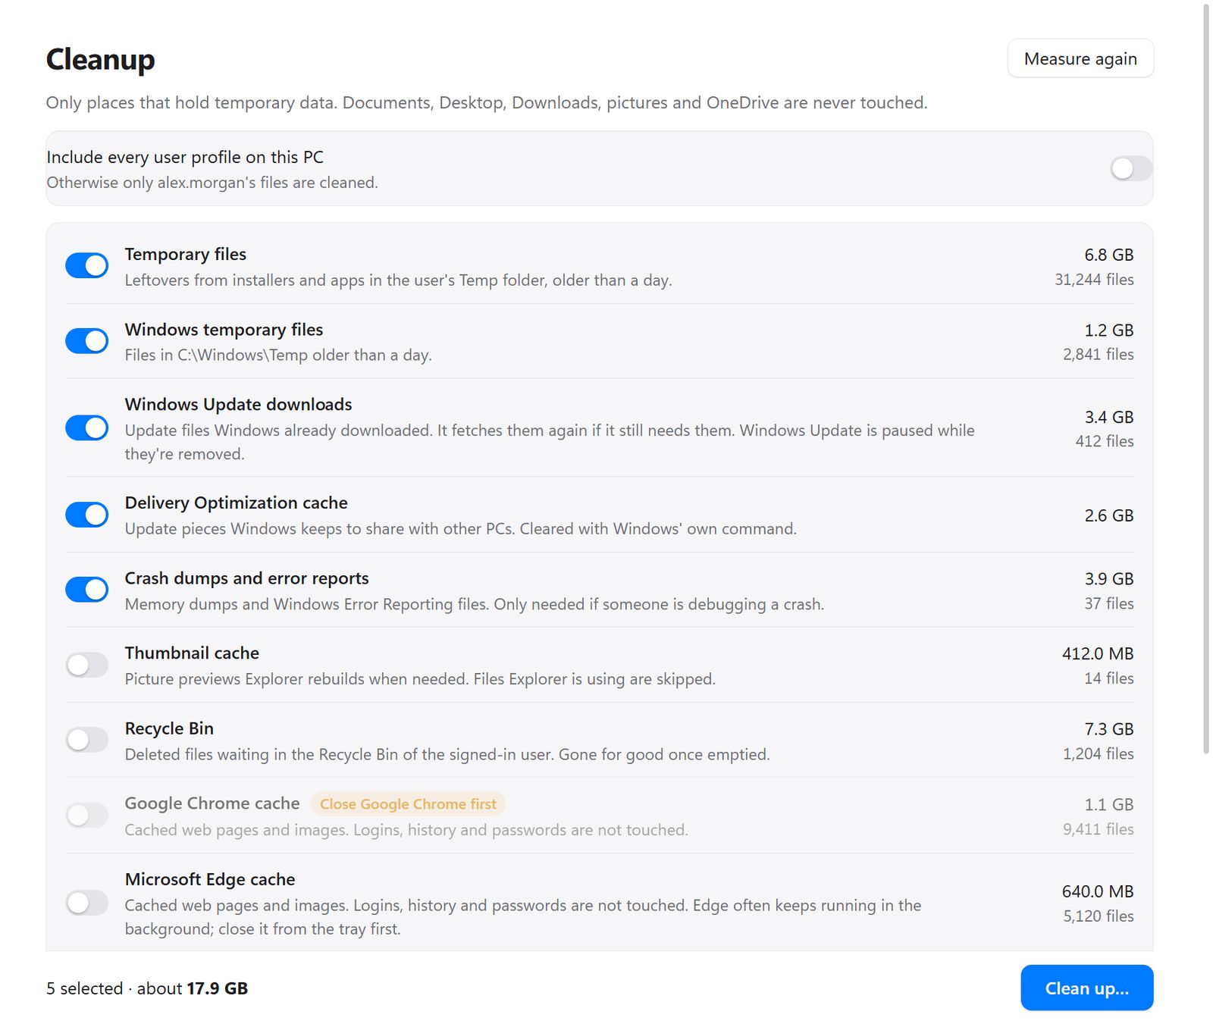Click the Windows temporary files label
Screen dimensions: 1213x1024
click(x=224, y=329)
